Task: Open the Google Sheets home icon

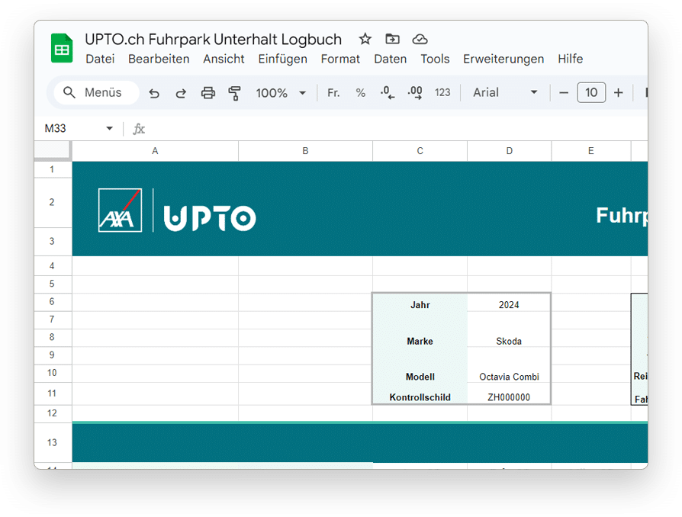Action: (62, 48)
